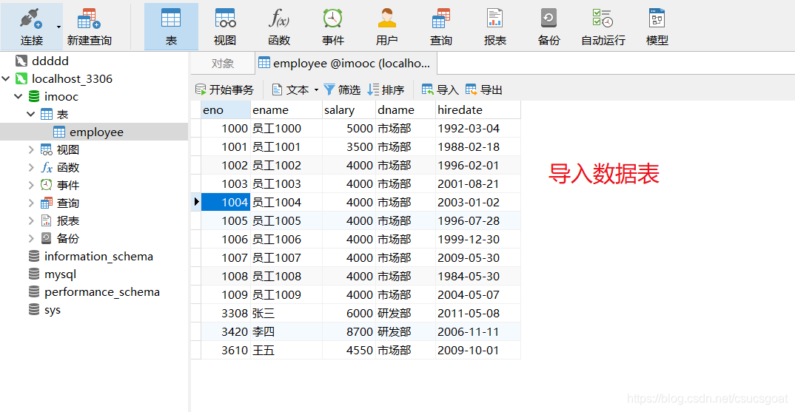Click 开始事务 begin transaction button
This screenshot has width=795, height=412.
point(224,90)
